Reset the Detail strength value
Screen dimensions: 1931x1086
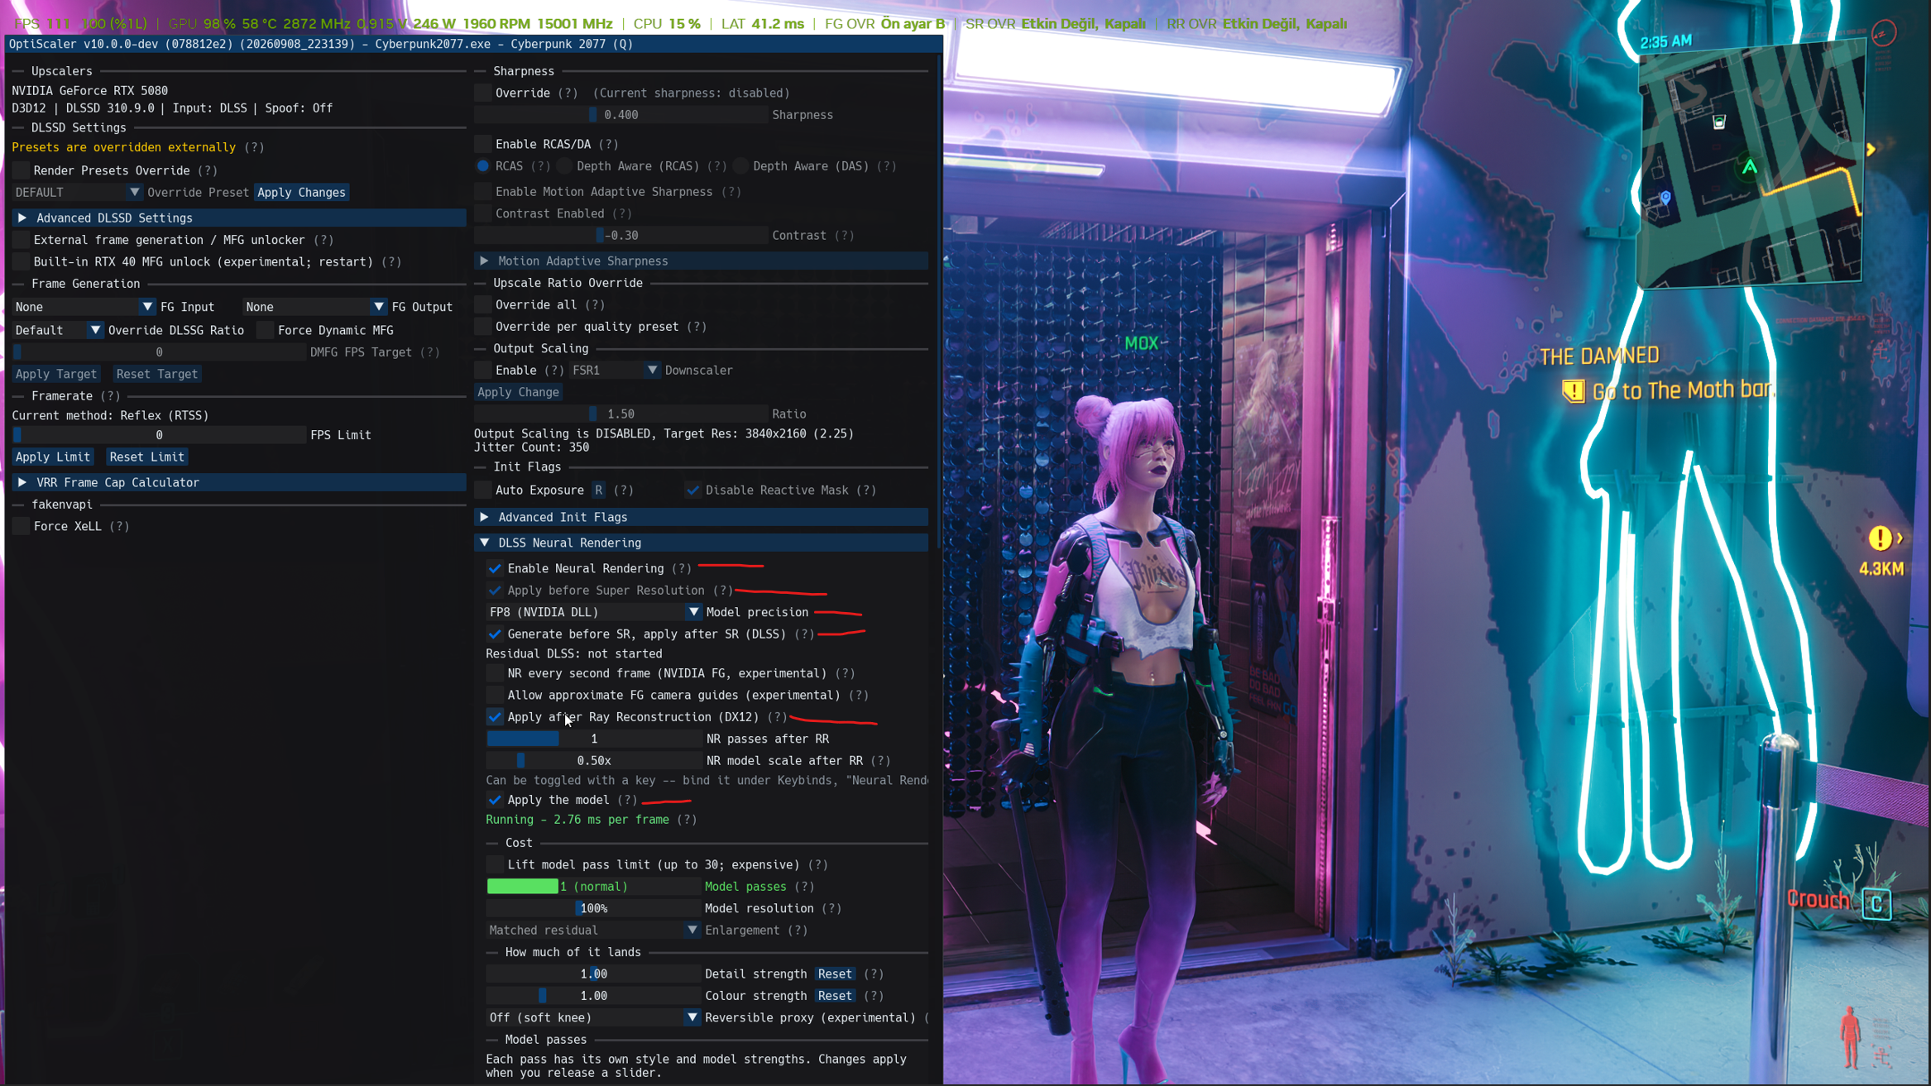coord(835,974)
